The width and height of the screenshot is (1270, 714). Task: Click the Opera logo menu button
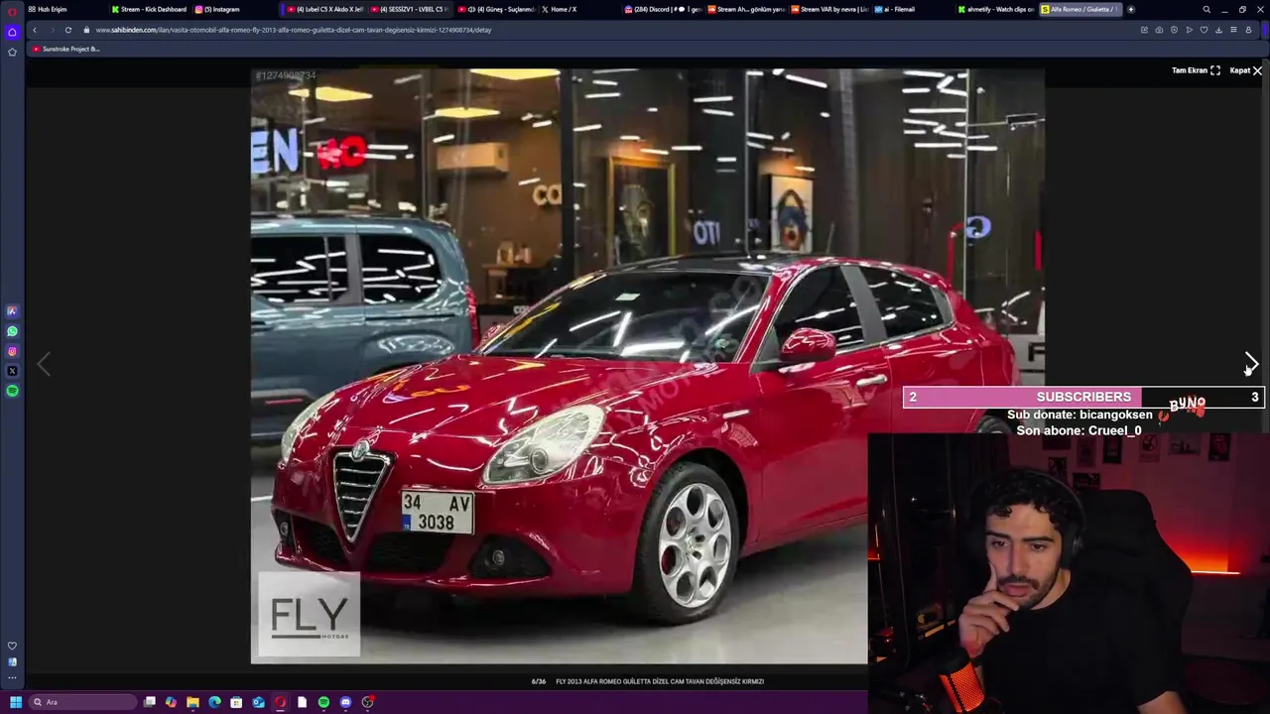[12, 11]
